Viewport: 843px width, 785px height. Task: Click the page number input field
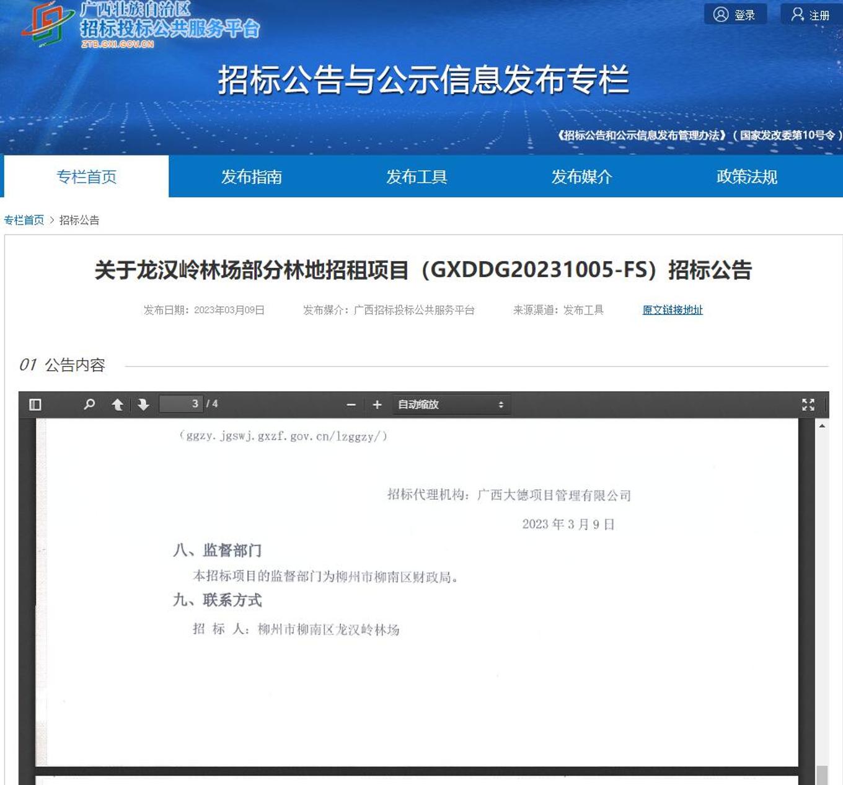coord(180,404)
